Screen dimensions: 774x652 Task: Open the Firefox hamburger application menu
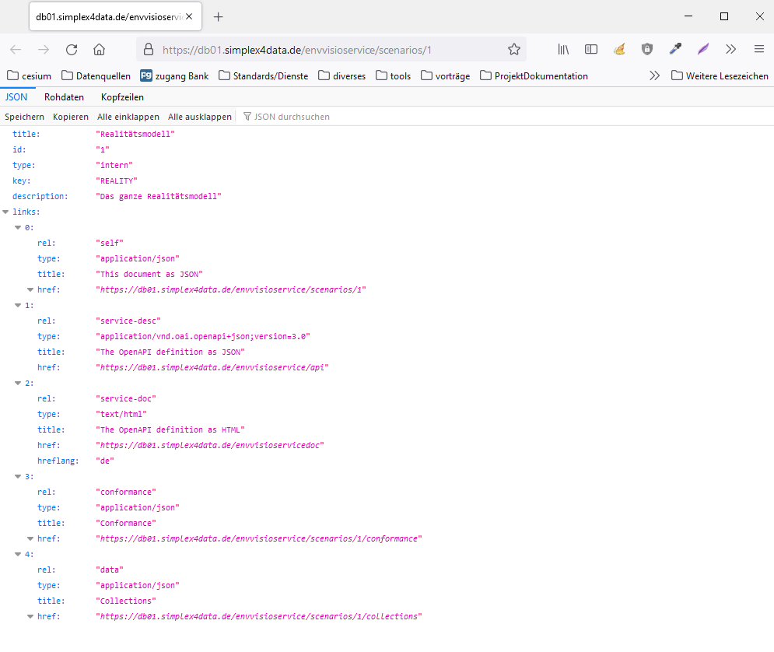point(758,50)
